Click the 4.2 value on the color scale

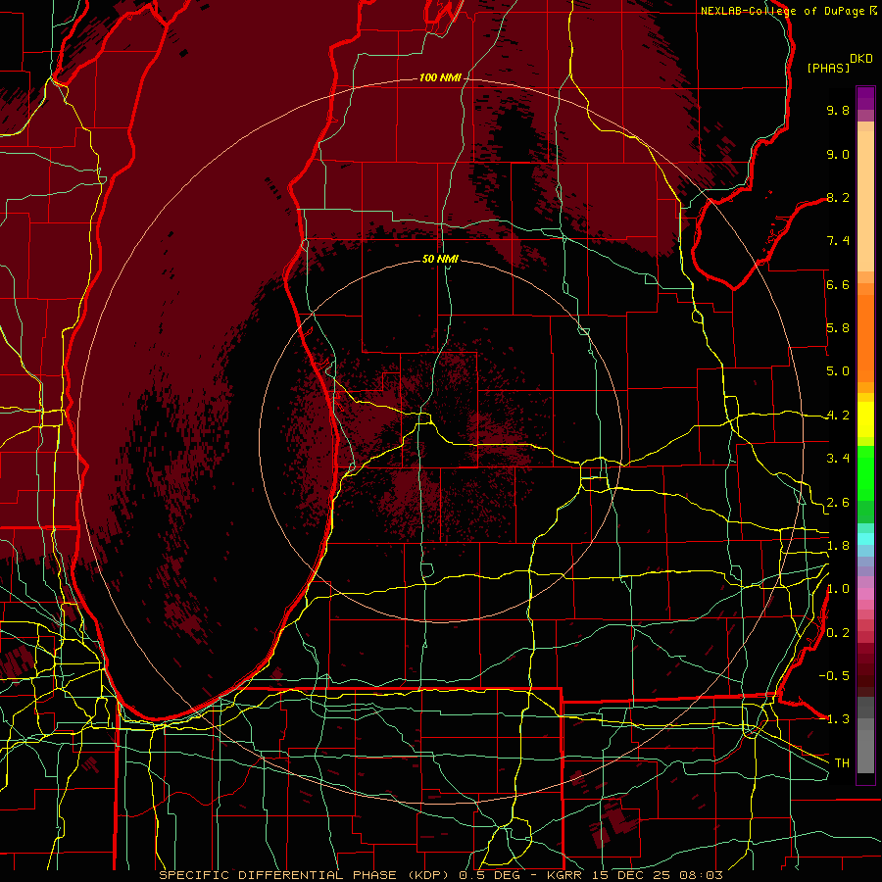[x=838, y=416]
